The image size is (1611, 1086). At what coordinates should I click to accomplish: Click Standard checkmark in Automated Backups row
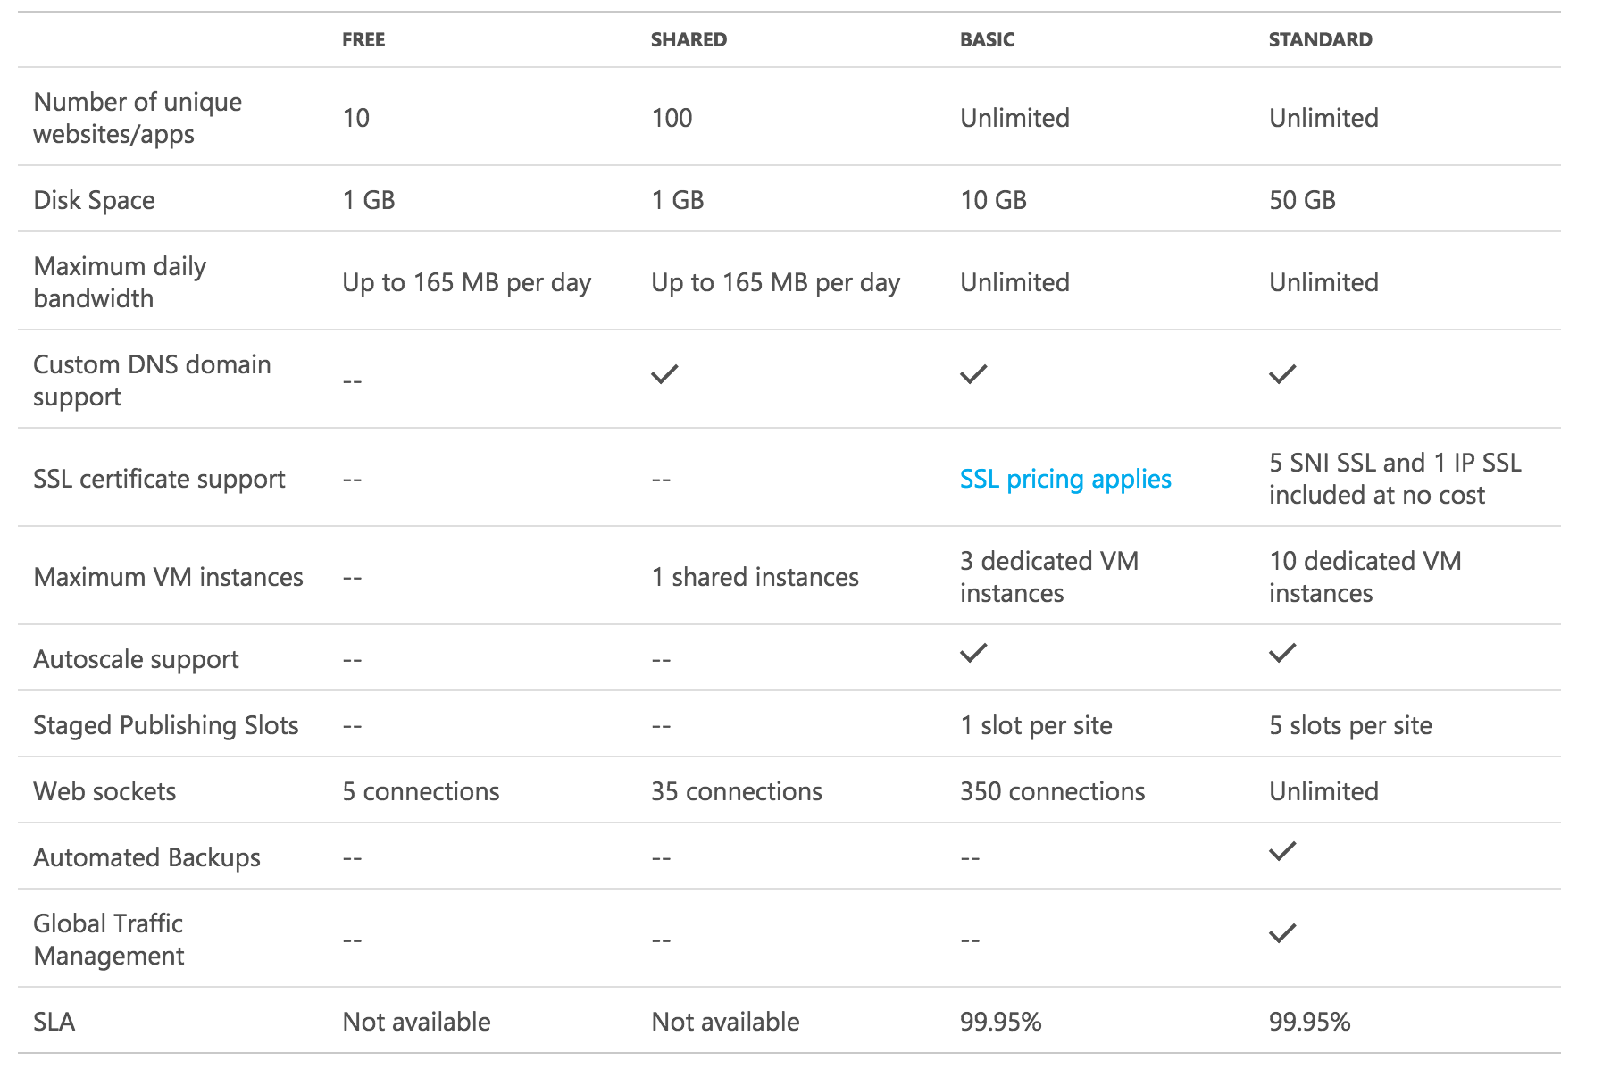pyautogui.click(x=1282, y=851)
